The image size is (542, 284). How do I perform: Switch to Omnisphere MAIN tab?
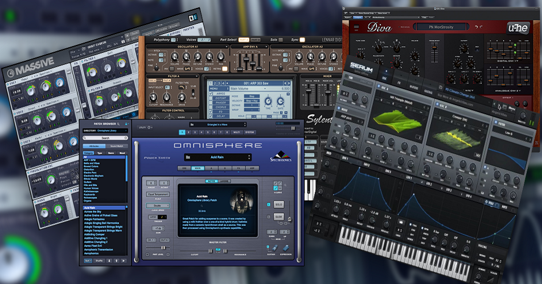[x=198, y=168]
